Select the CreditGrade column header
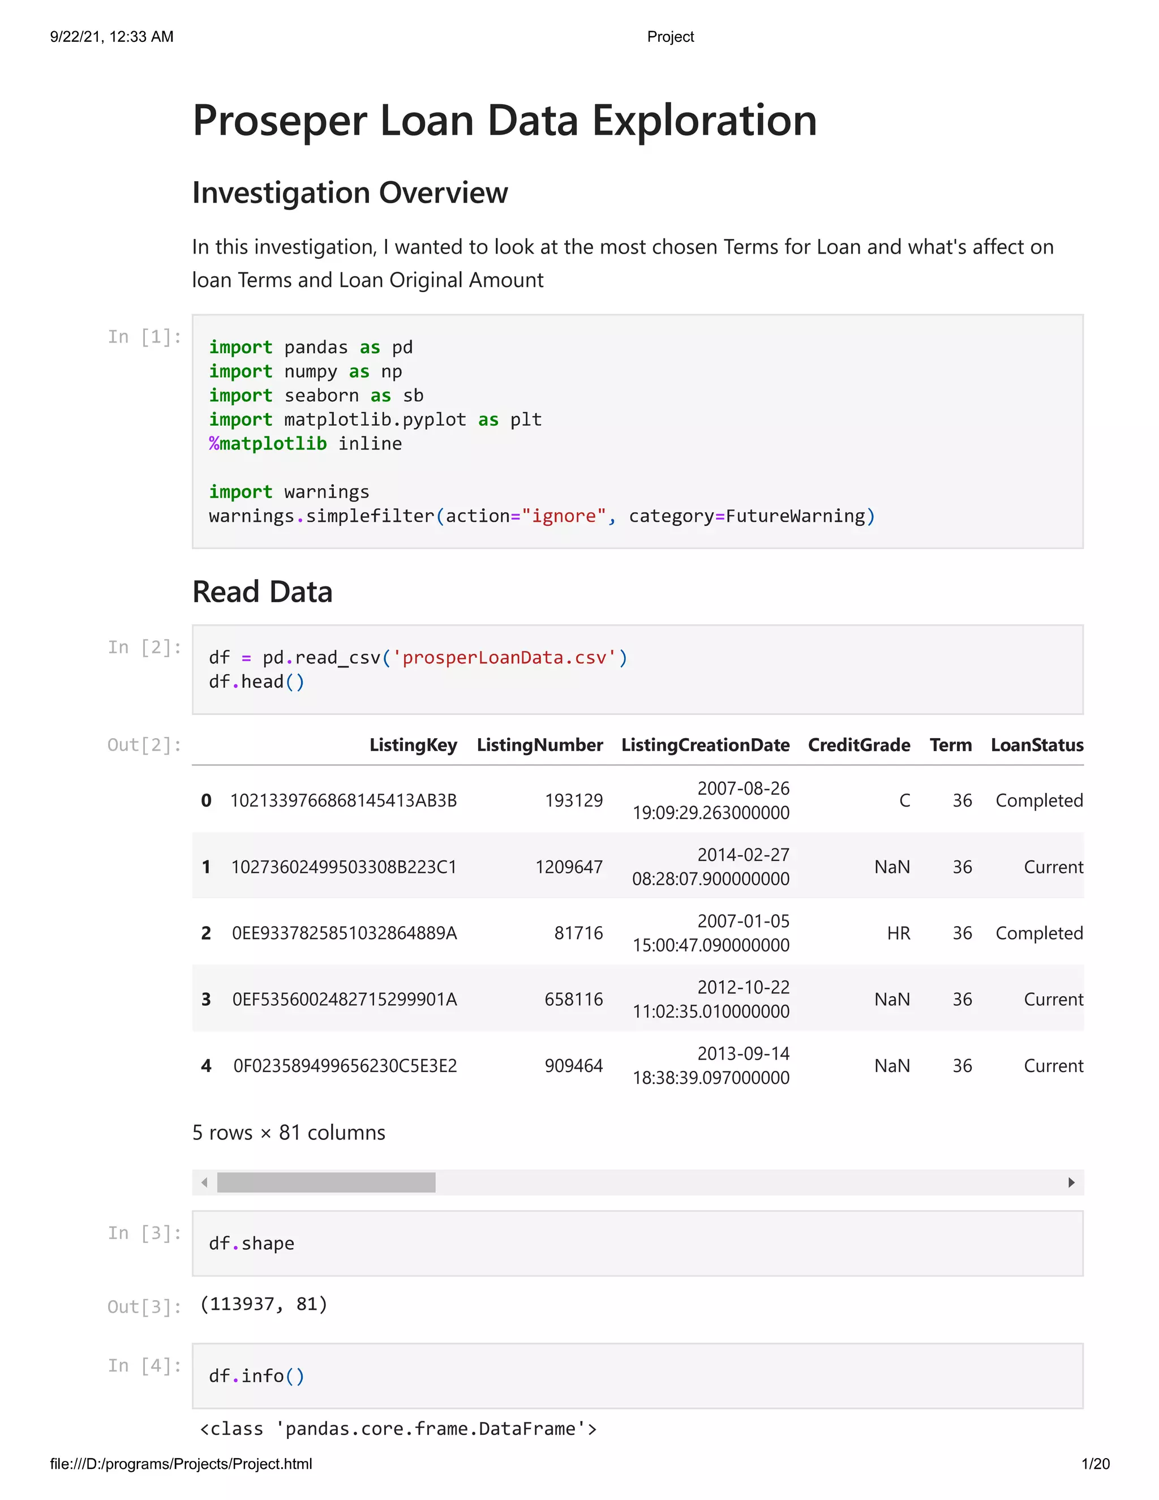This screenshot has width=1159, height=1500. point(859,745)
